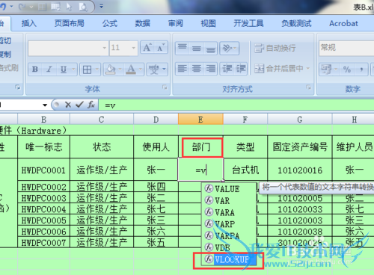Open phonetic guide 文 button
374x275 pixels.
click(154, 69)
